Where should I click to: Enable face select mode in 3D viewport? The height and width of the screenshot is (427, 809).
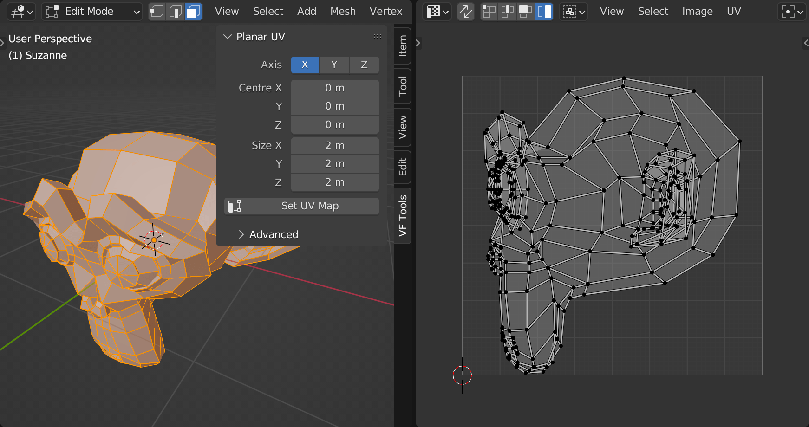click(194, 12)
